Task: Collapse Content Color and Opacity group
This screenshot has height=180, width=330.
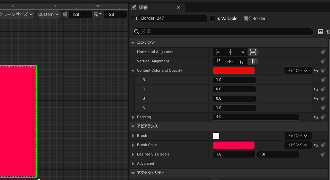Action: (x=133, y=71)
